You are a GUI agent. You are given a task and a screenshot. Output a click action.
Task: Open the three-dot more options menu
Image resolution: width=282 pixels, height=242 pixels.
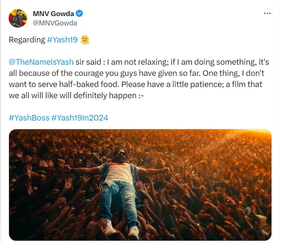tap(267, 13)
